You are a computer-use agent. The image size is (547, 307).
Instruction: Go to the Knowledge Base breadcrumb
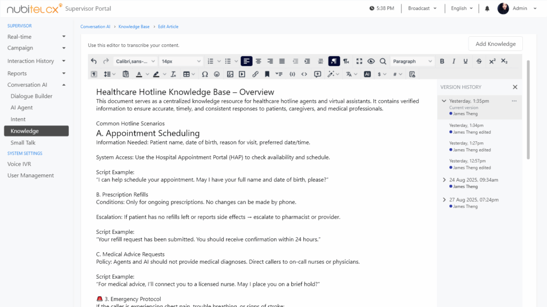click(x=134, y=26)
